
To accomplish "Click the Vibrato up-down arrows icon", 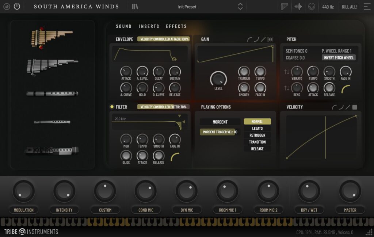I will (x=287, y=72).
